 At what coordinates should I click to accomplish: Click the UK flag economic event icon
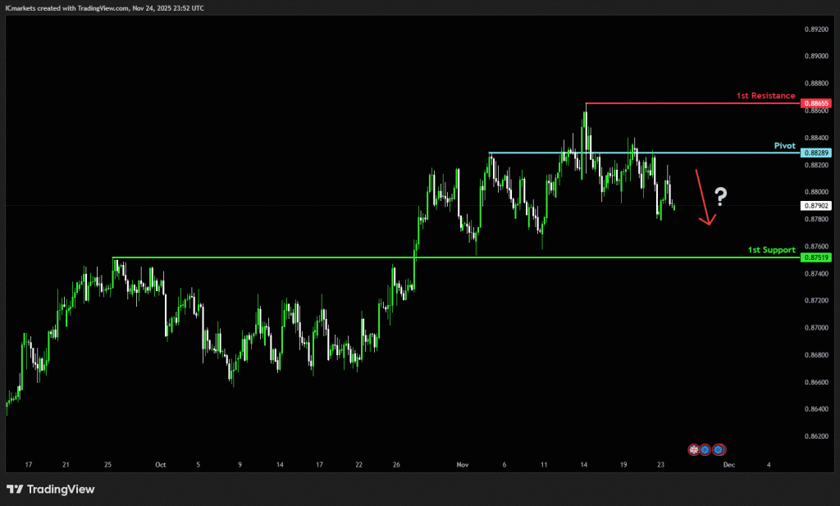point(694,449)
